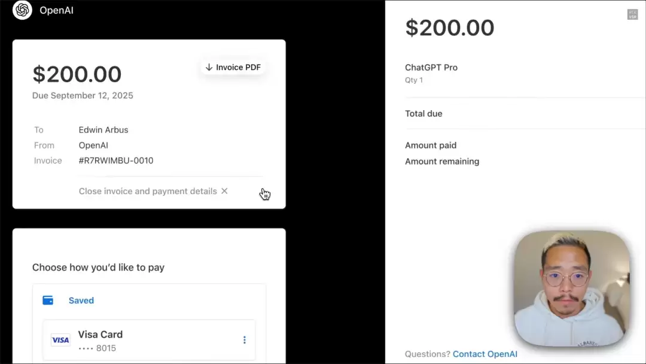Click the download arrow on Invoice PDF
Viewport: 646px width, 364px height.
(x=209, y=67)
